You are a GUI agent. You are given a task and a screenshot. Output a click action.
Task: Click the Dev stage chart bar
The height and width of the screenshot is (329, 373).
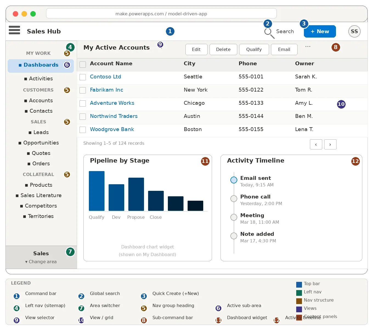point(116,197)
